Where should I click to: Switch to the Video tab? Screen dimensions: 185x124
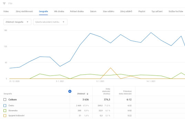pos(6,11)
